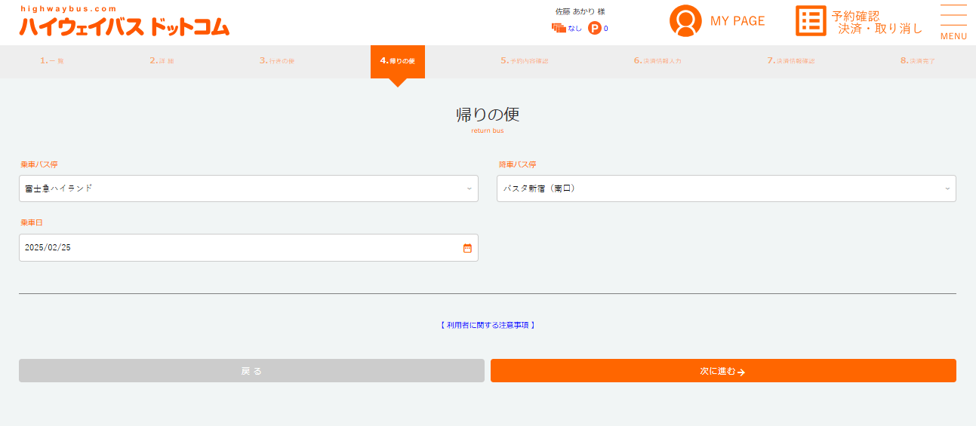Click the coupon tickets icon beside なし
The width and height of the screenshot is (976, 426).
click(x=559, y=29)
